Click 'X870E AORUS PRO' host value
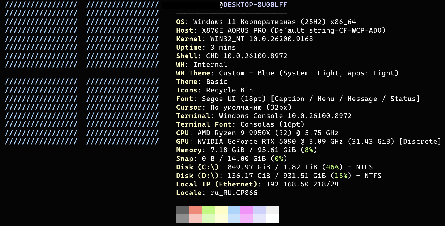Viewport: 445px width, 226px height. (x=234, y=30)
